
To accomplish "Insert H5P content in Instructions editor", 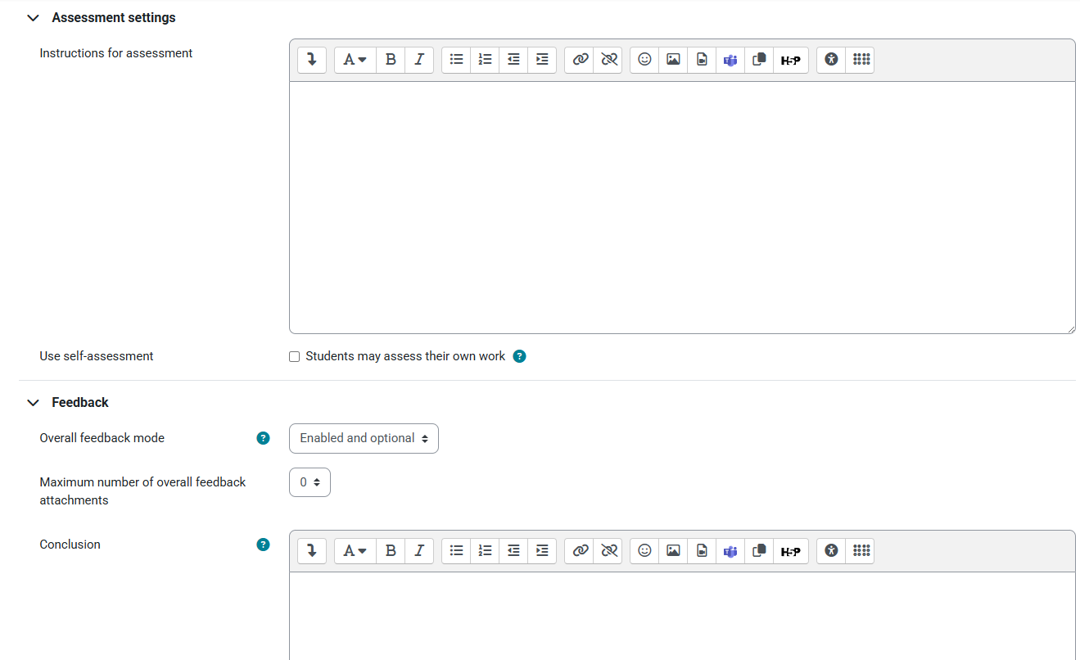I will [790, 60].
